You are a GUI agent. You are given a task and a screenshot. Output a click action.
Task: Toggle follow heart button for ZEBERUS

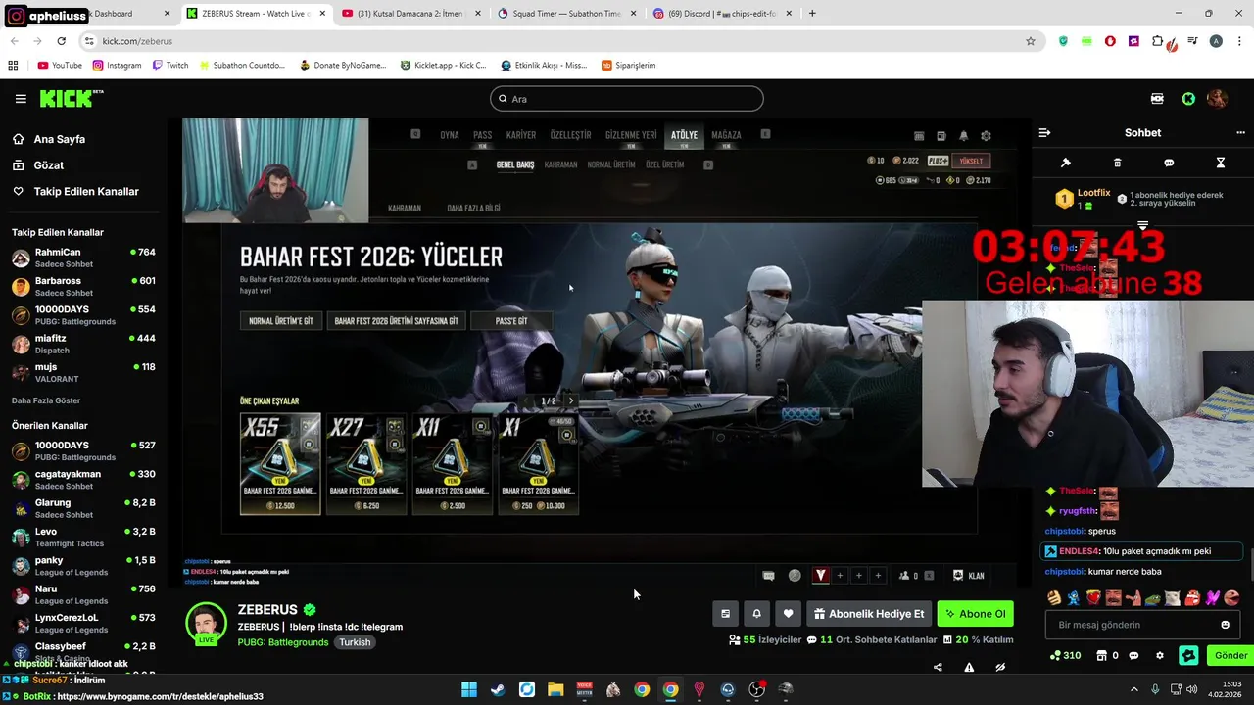pos(788,614)
